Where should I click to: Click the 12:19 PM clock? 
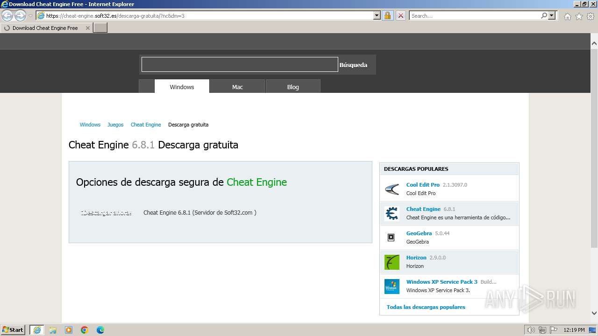574,330
